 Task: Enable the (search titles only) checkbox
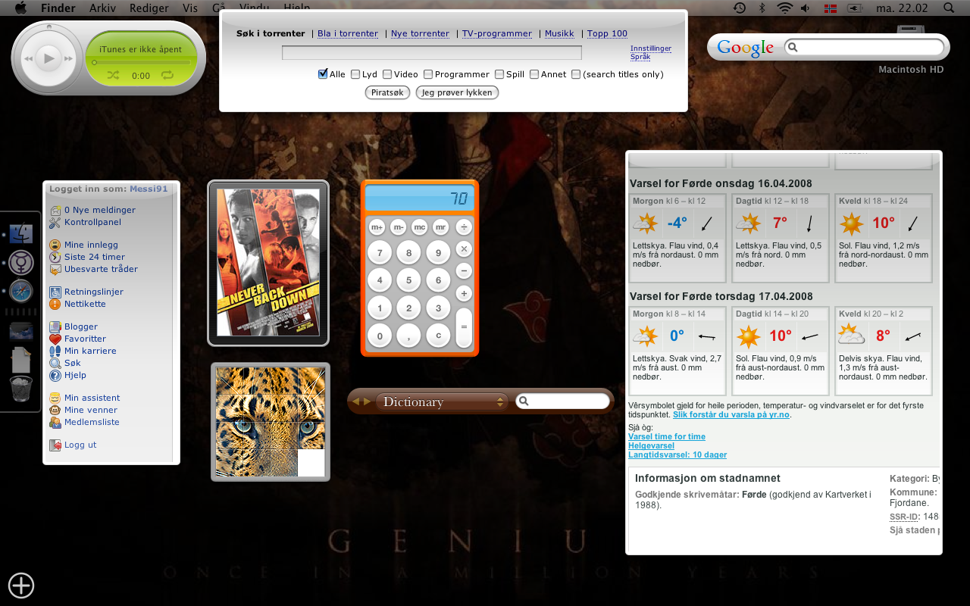(576, 74)
